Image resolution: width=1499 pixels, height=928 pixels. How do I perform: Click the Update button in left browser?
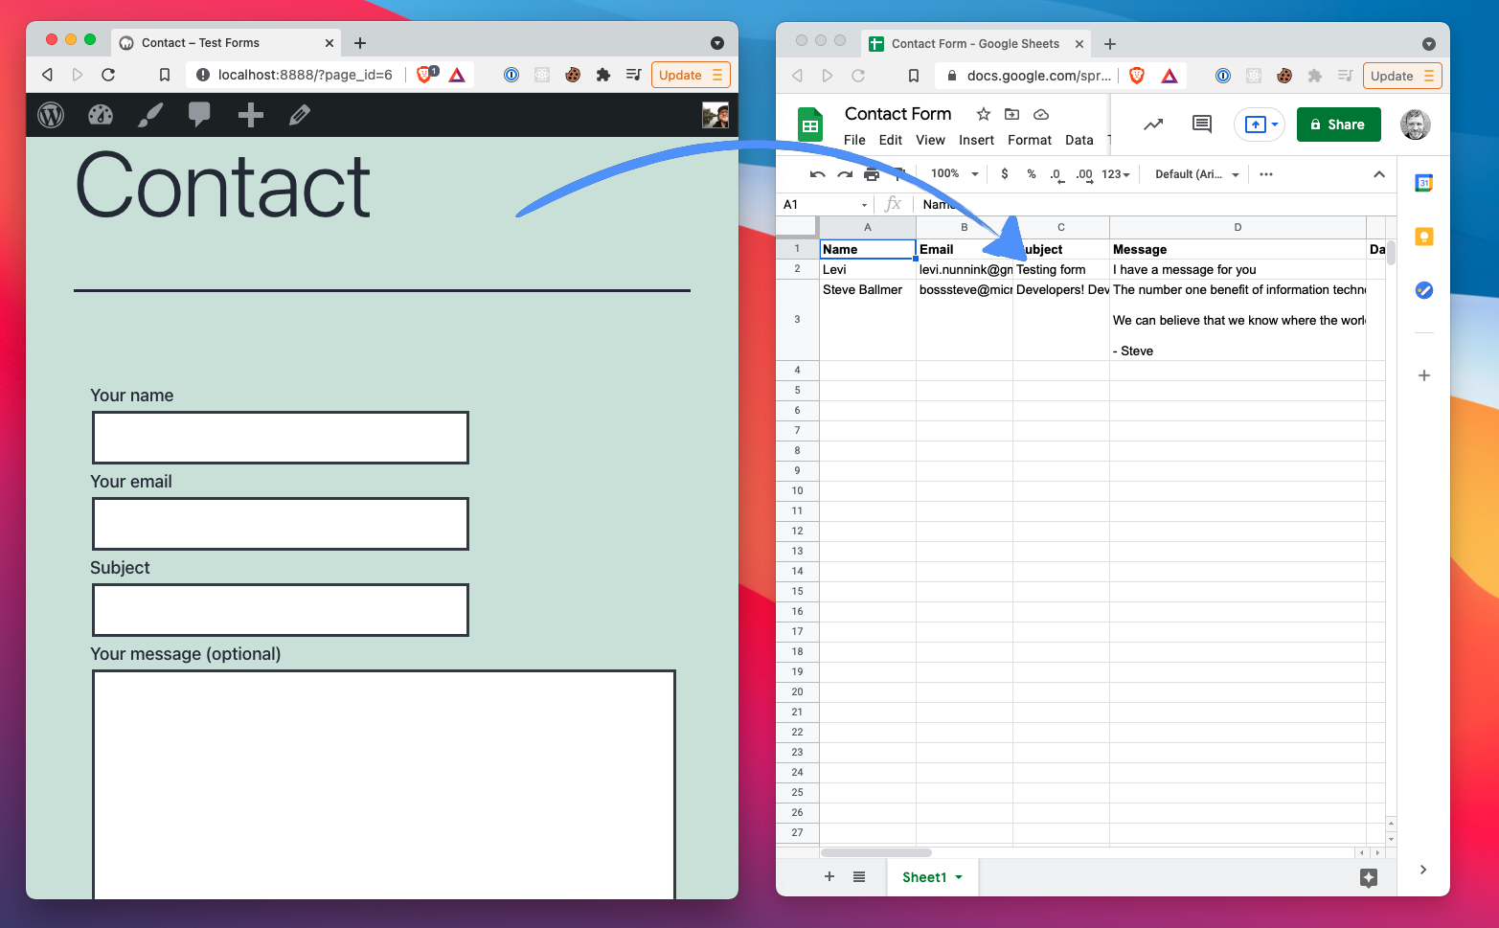pyautogui.click(x=691, y=75)
